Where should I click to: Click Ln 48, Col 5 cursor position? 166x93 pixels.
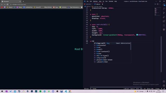click(x=126, y=89)
